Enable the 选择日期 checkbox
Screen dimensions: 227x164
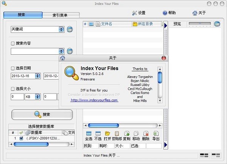pos(13,68)
